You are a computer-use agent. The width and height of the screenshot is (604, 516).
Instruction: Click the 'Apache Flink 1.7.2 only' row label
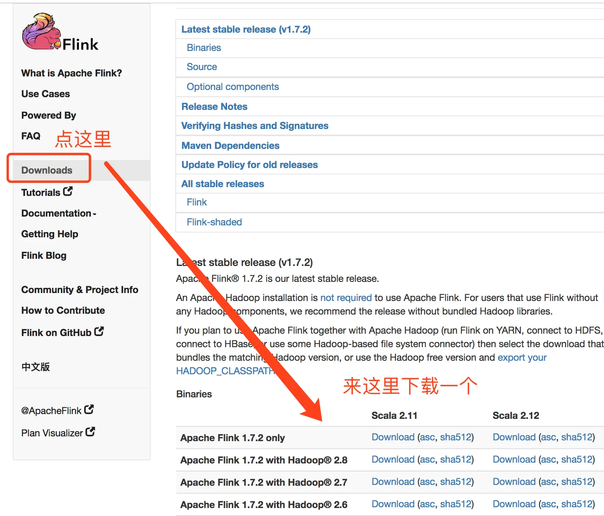[x=233, y=438]
